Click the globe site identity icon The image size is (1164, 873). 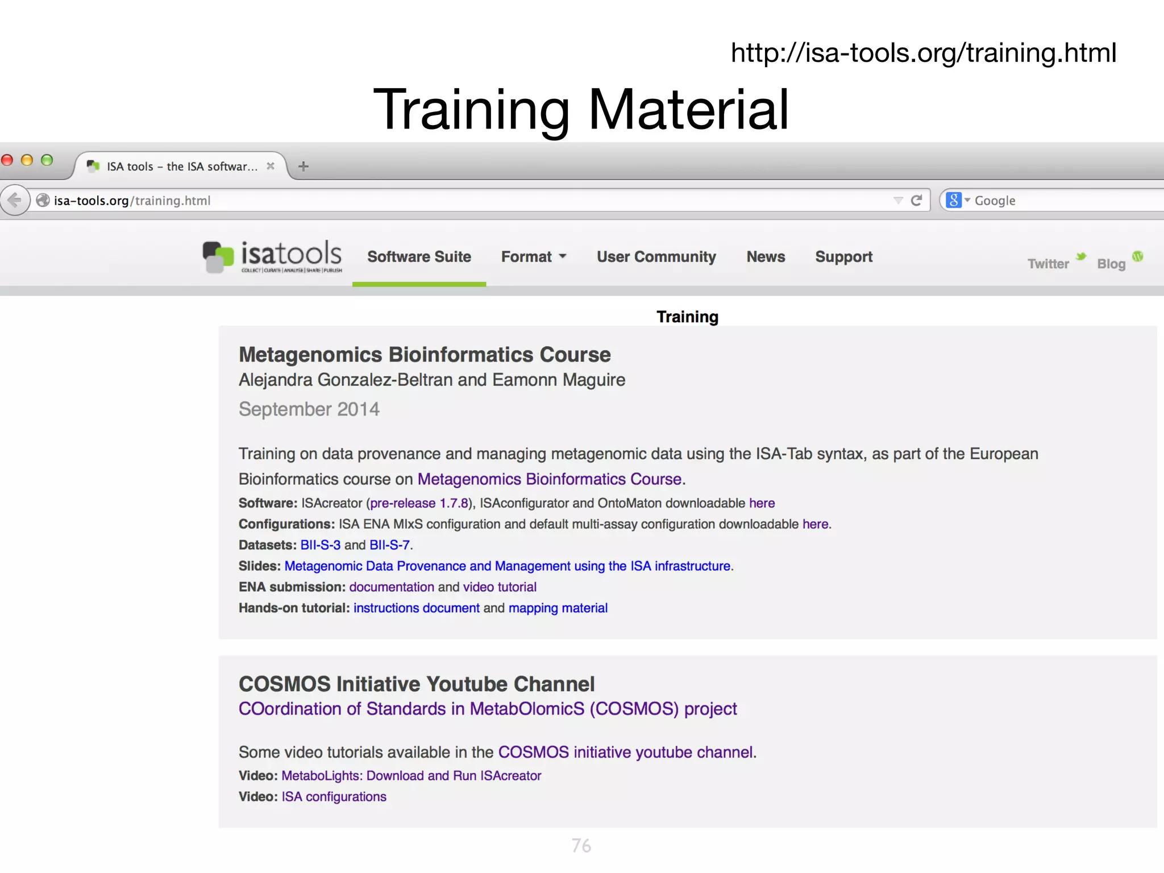pos(43,200)
